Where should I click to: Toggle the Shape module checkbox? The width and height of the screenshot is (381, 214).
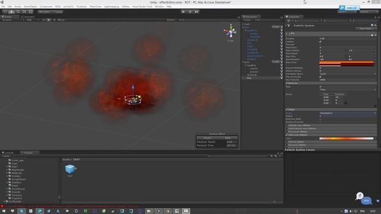tap(287, 109)
